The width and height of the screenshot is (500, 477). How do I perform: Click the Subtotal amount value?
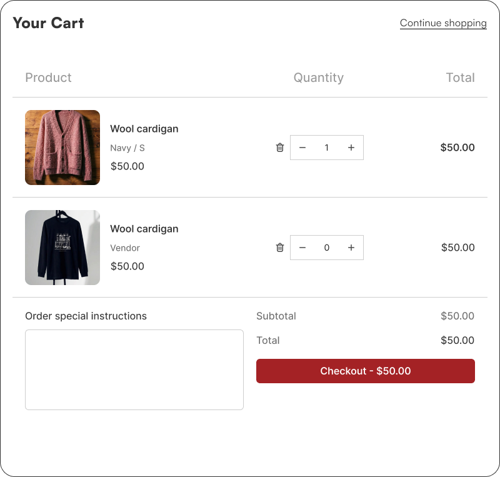(457, 316)
